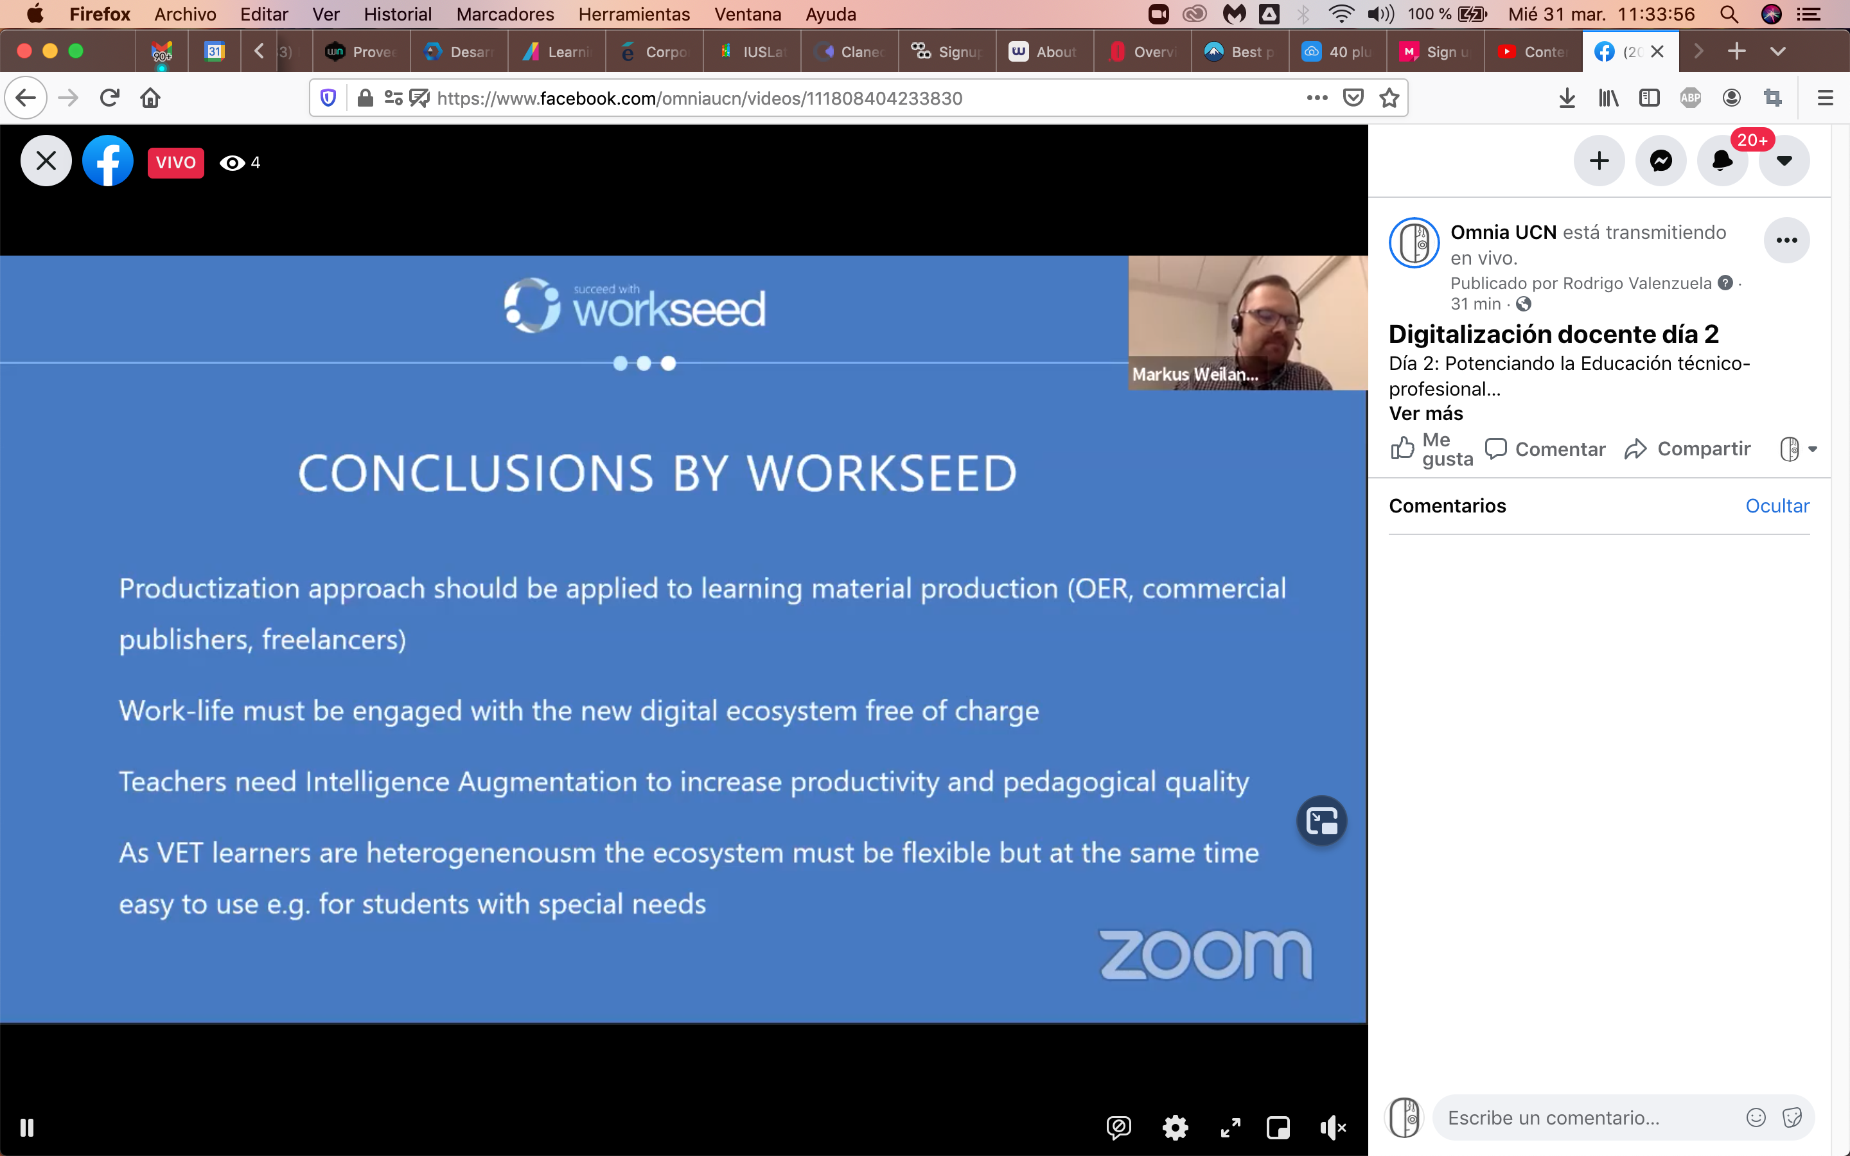Hide comments with Ocultar

[x=1777, y=505]
